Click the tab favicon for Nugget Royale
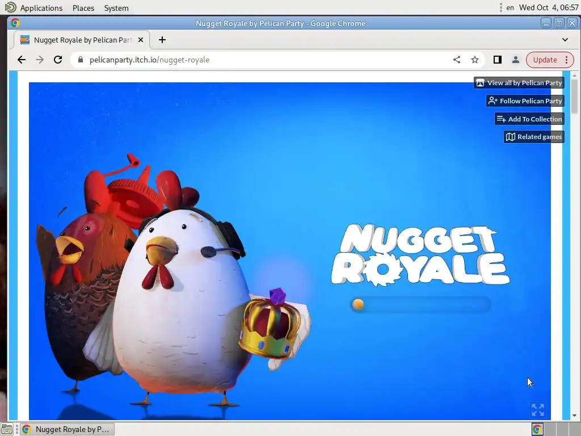This screenshot has height=436, width=581. (x=25, y=40)
